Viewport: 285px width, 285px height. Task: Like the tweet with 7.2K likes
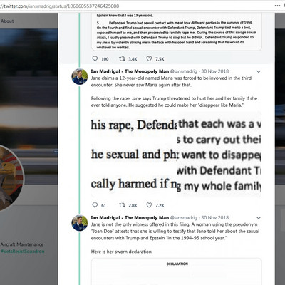(149, 205)
